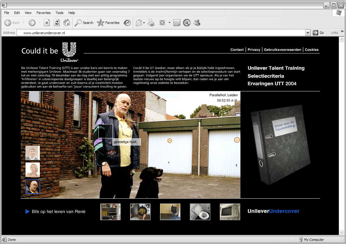Image resolution: width=346 pixels, height=244 pixels.
Task: Click the Mail envelope icon
Action: click(139, 23)
